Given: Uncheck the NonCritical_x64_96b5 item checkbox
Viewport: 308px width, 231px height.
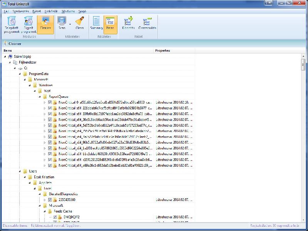Looking at the screenshot, I should [50, 142].
